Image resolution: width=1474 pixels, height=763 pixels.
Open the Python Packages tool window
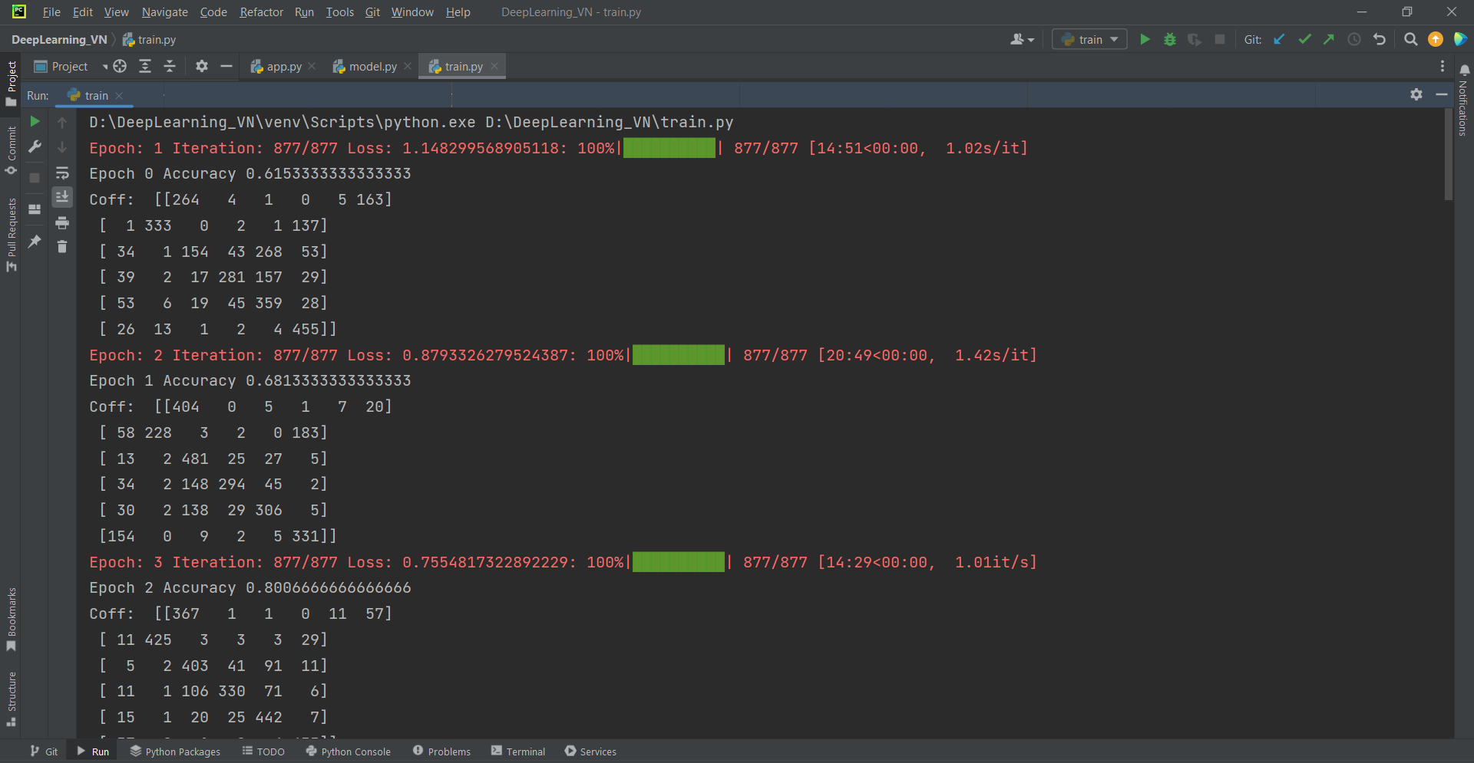point(175,751)
